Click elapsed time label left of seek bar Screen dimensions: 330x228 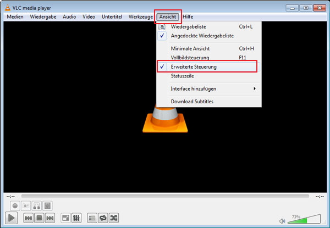click(10, 197)
